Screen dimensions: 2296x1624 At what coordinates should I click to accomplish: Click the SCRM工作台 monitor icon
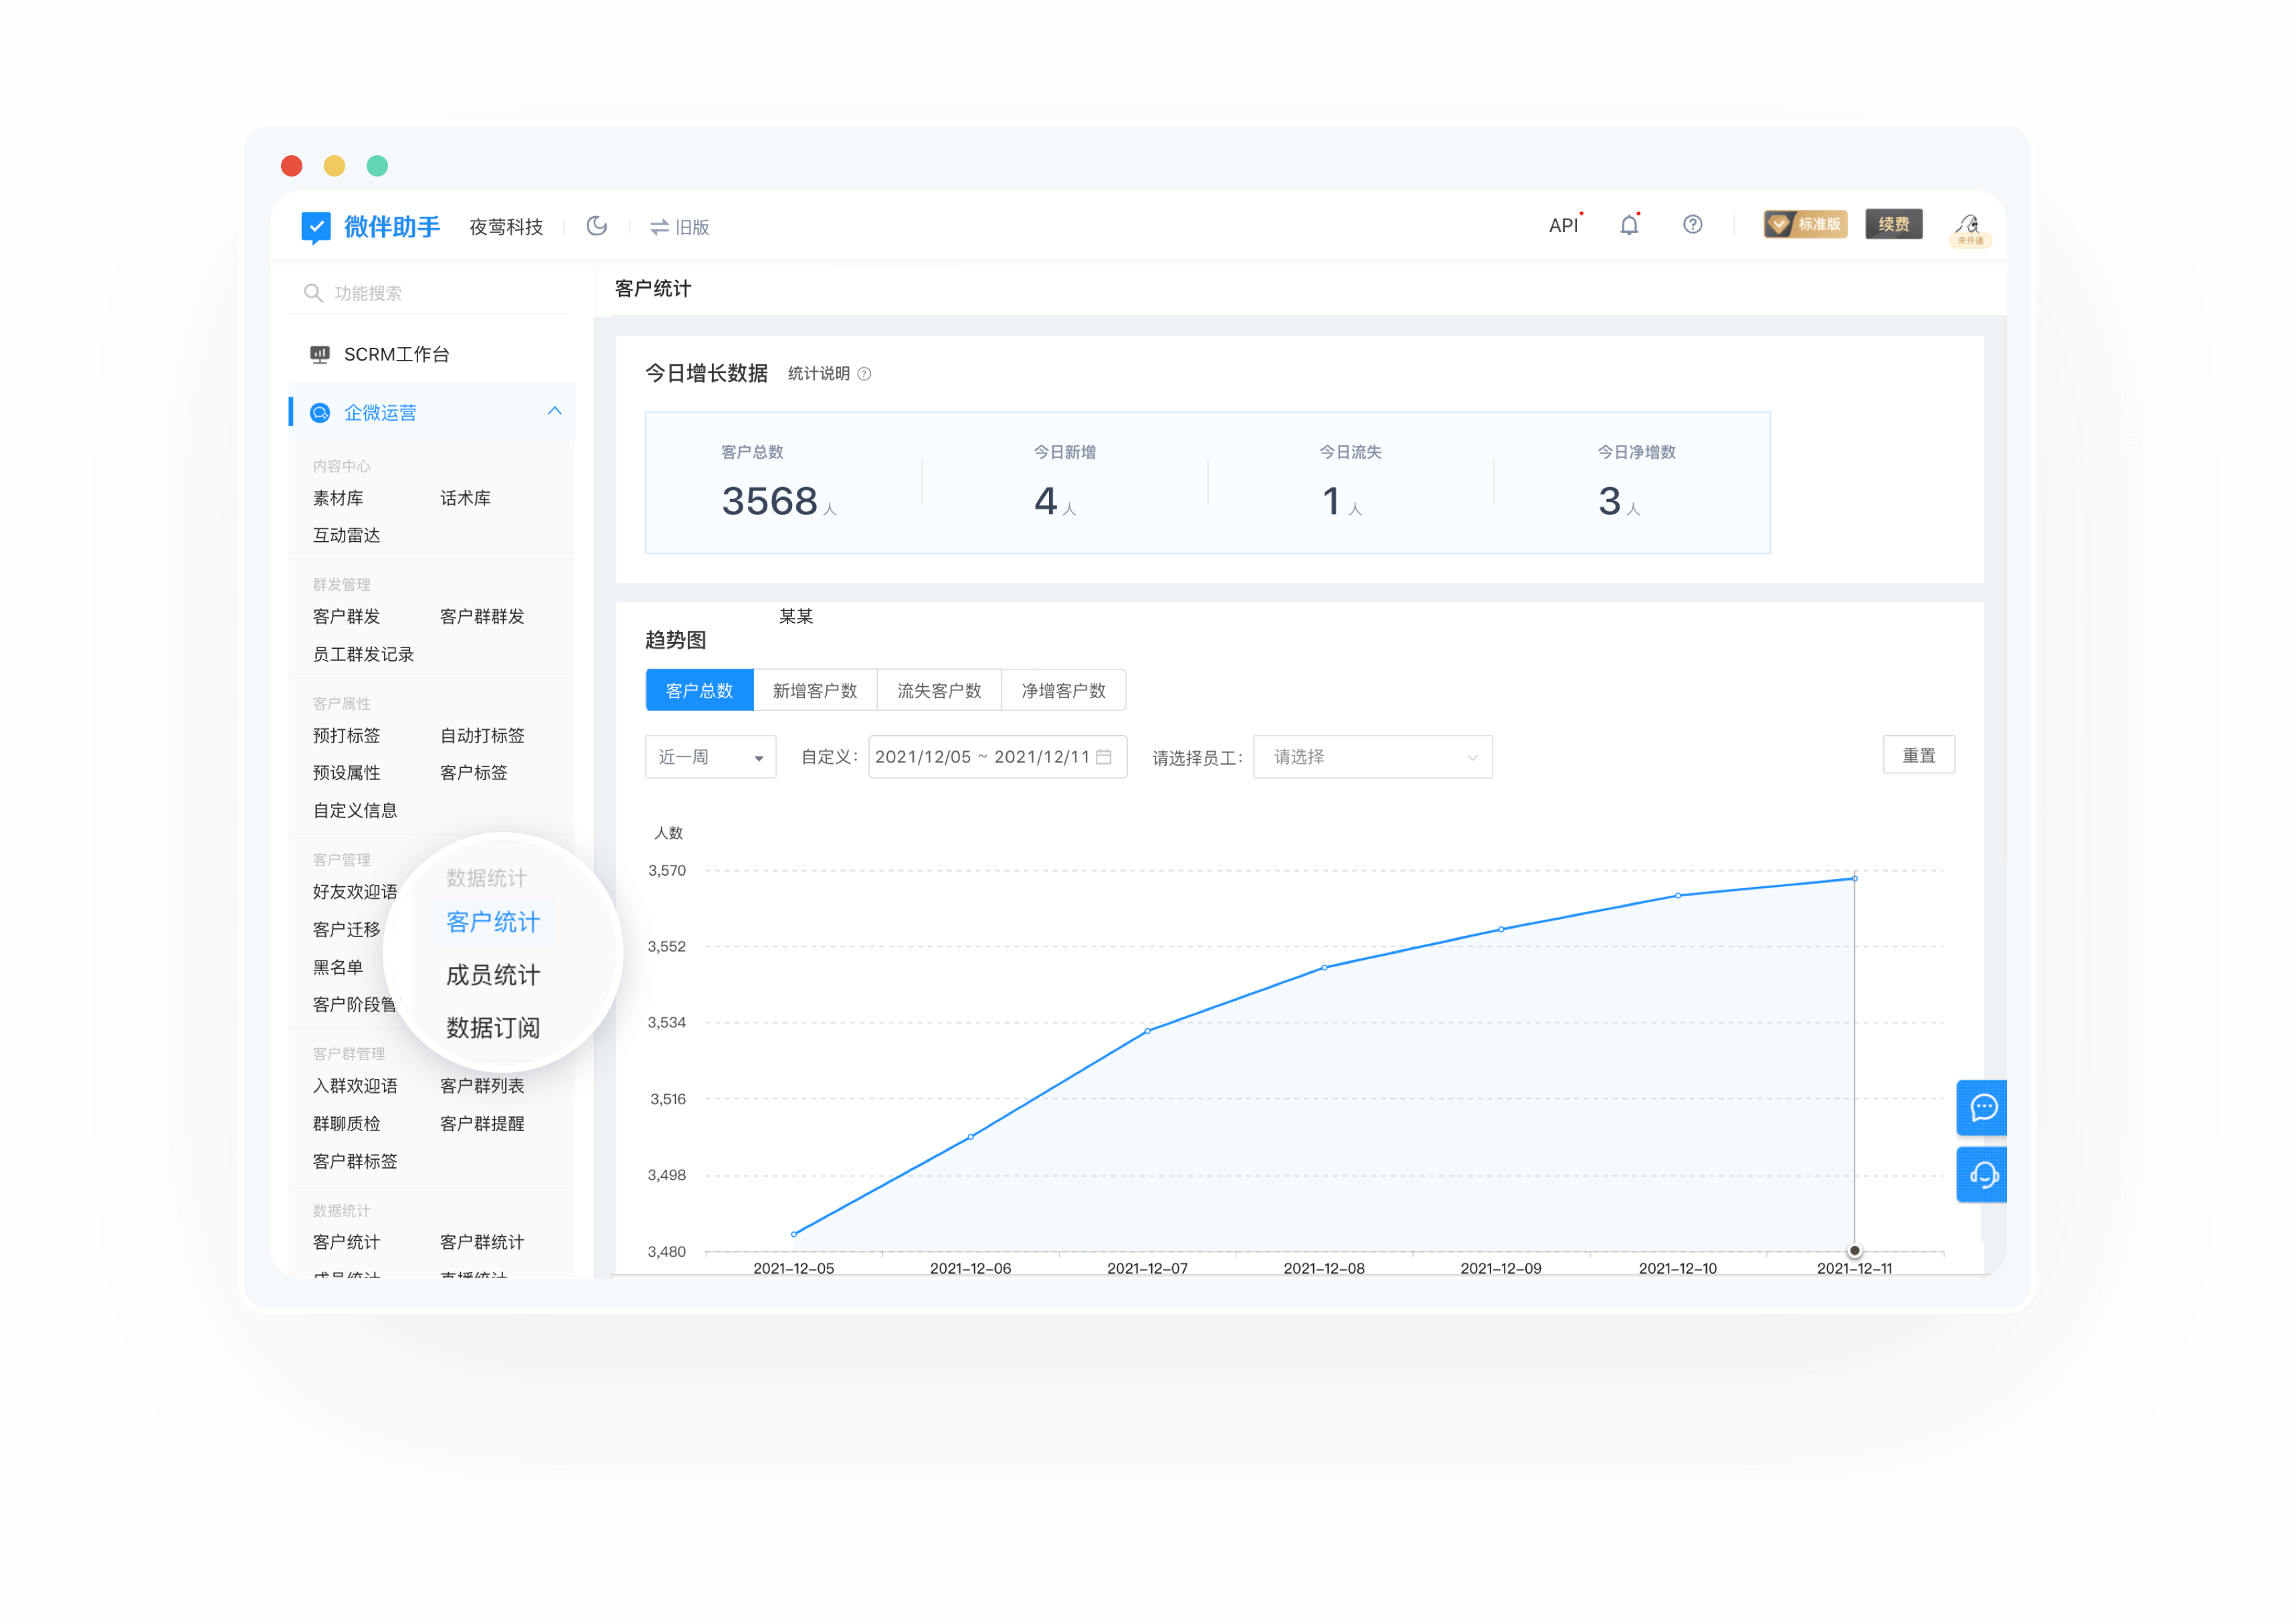(320, 354)
